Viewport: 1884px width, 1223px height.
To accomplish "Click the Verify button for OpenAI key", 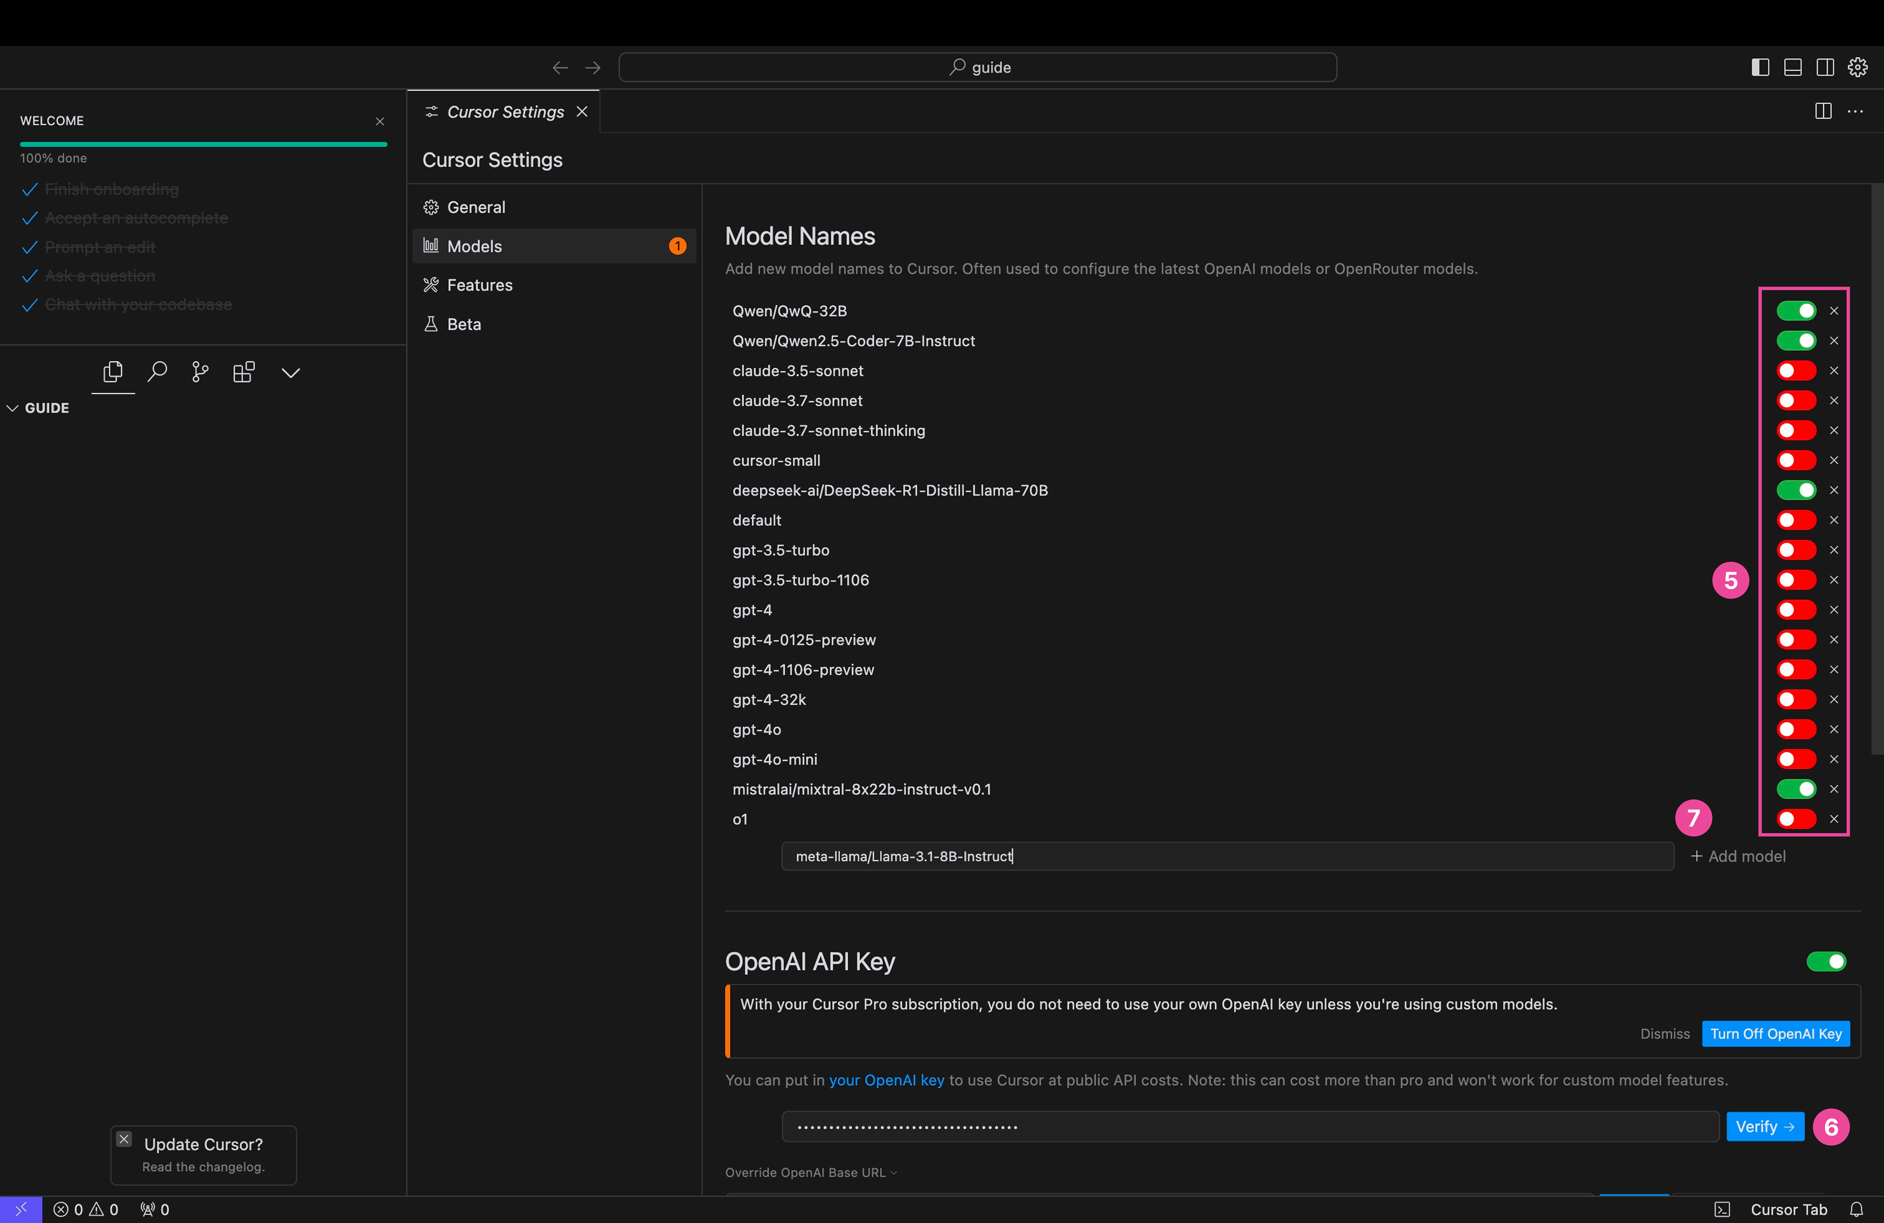I will (x=1764, y=1127).
